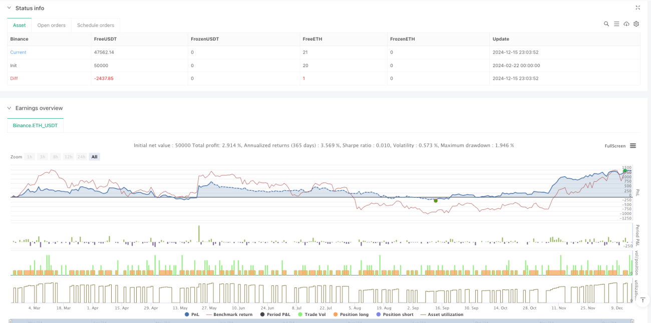
Task: Click the collapse fullscreen icon at top right
Action: tap(637, 8)
